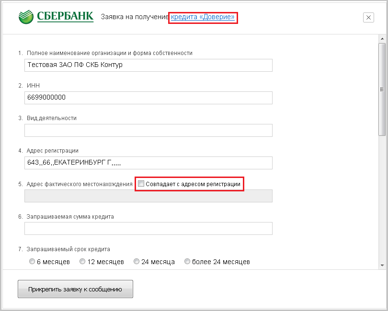The image size is (388, 311).
Task: Click the scrollbar down arrow
Action: pyautogui.click(x=382, y=266)
